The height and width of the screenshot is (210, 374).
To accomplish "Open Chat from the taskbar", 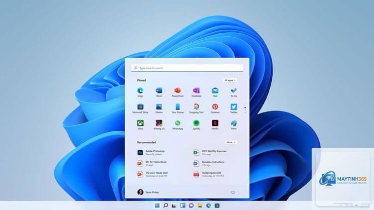I will (191, 205).
